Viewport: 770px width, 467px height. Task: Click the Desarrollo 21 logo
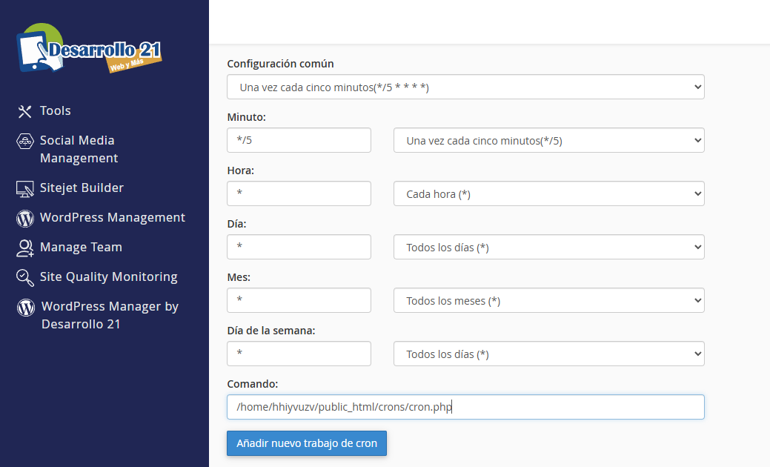coord(89,49)
